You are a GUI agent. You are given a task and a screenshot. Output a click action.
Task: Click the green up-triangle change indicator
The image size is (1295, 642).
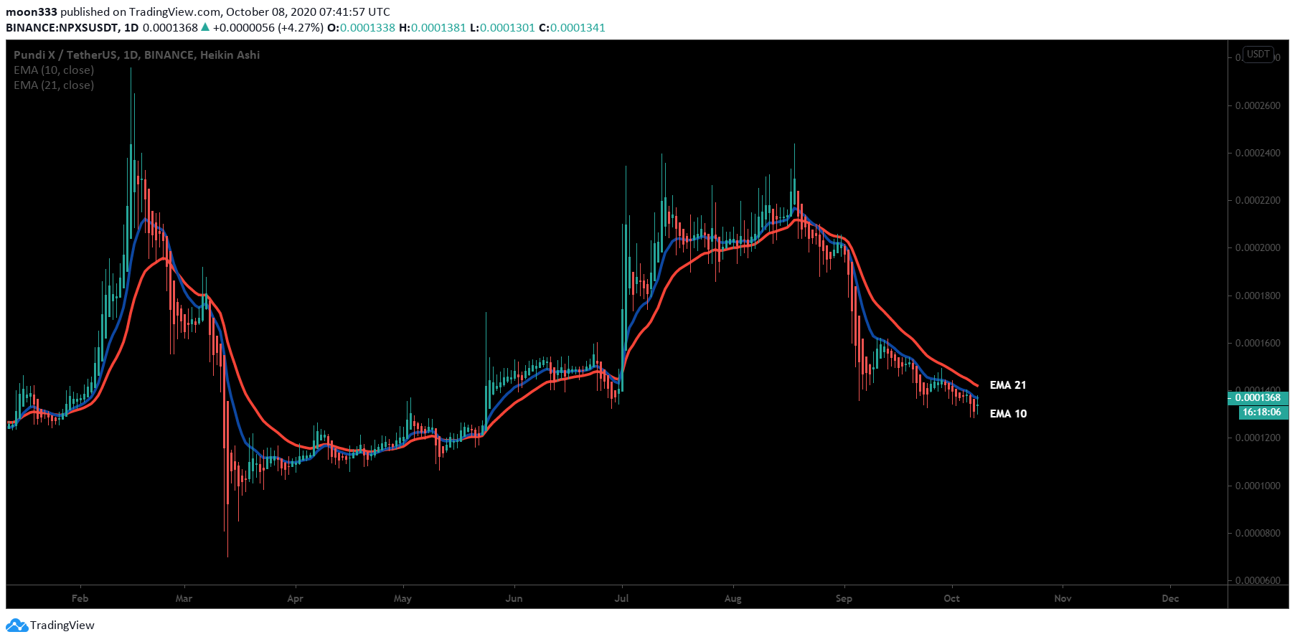tap(205, 27)
